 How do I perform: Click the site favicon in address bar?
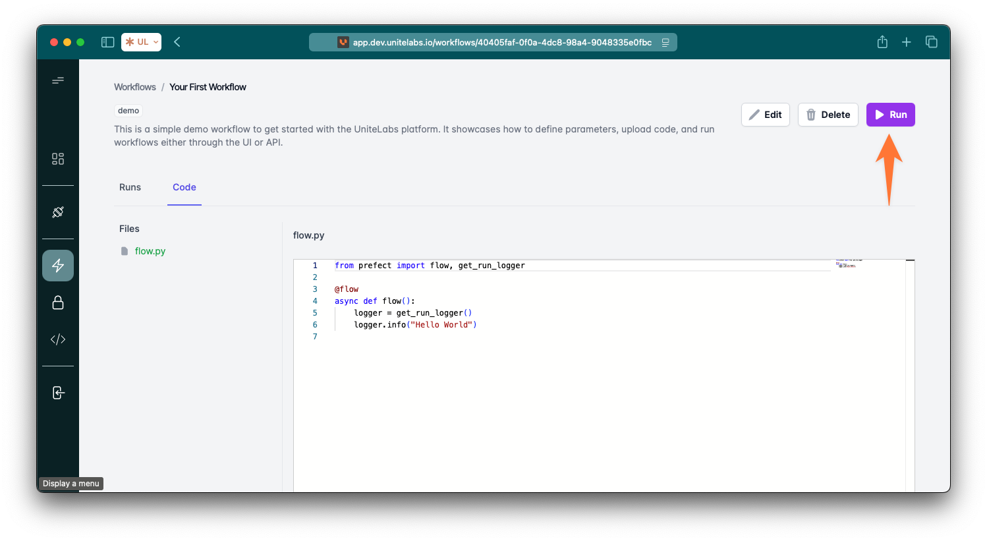(x=343, y=42)
